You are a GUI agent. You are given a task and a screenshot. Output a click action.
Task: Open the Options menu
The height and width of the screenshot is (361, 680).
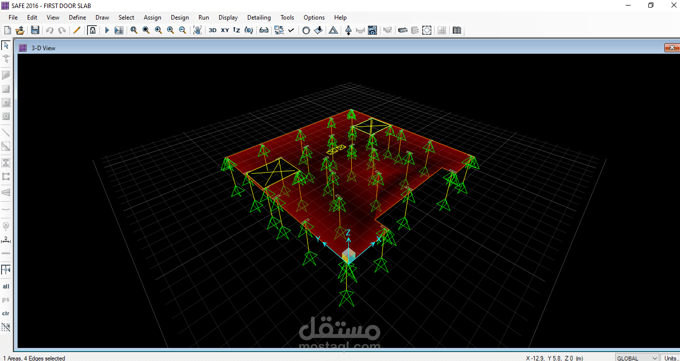point(314,17)
